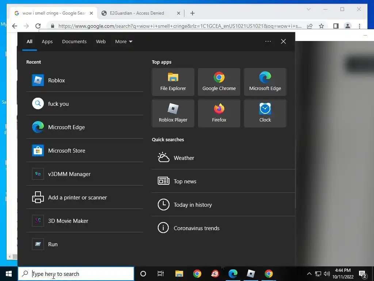Open v3DMM Manager from Recent
The height and width of the screenshot is (281, 374).
point(85,174)
